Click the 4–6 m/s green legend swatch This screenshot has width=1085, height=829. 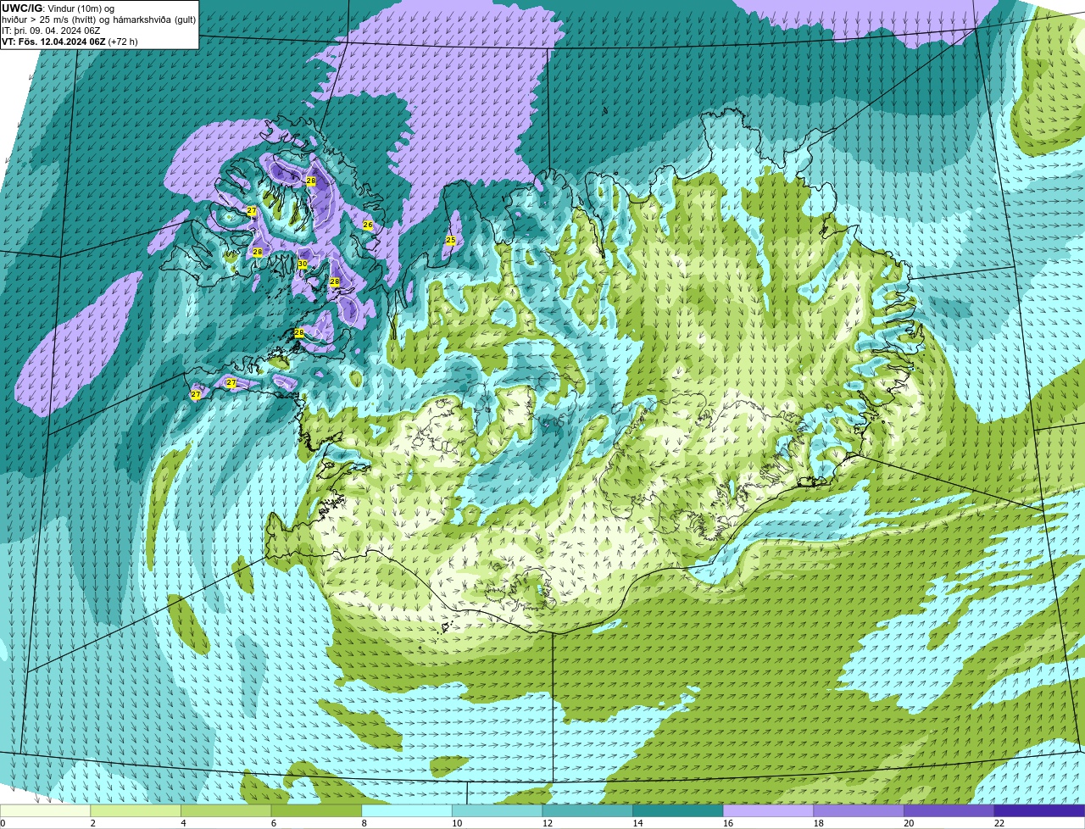pos(226,810)
